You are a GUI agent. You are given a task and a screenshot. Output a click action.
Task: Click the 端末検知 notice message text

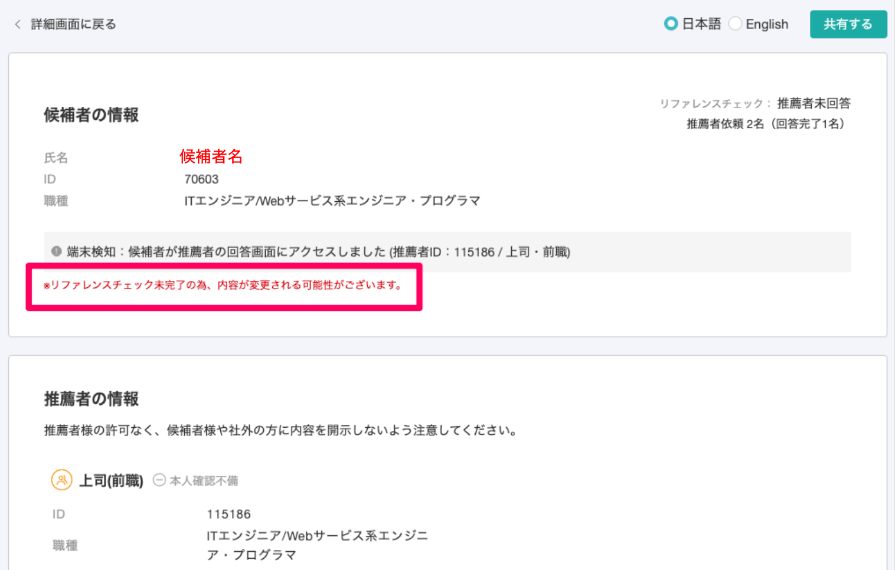tap(319, 252)
